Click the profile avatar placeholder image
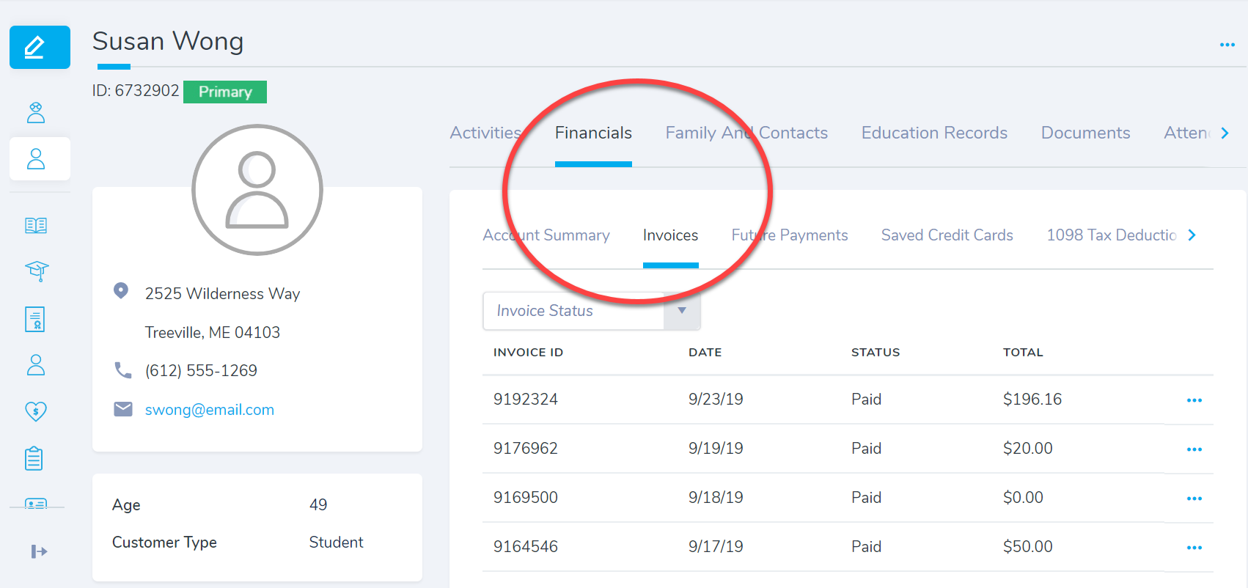 point(257,190)
